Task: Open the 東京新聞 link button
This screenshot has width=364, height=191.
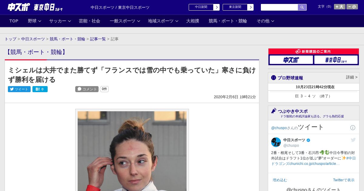Action: point(235,7)
